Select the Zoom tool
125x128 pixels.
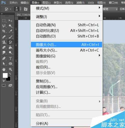point(10,69)
